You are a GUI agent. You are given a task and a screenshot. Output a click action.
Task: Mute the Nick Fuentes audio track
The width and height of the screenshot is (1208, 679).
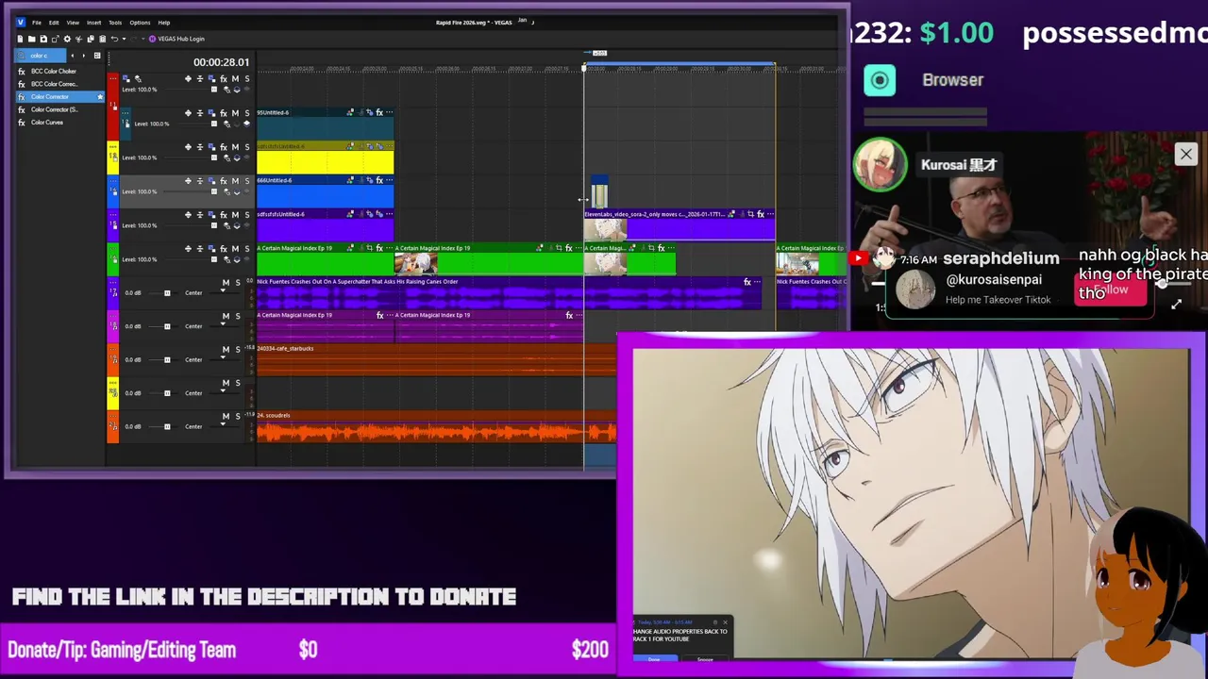(226, 283)
